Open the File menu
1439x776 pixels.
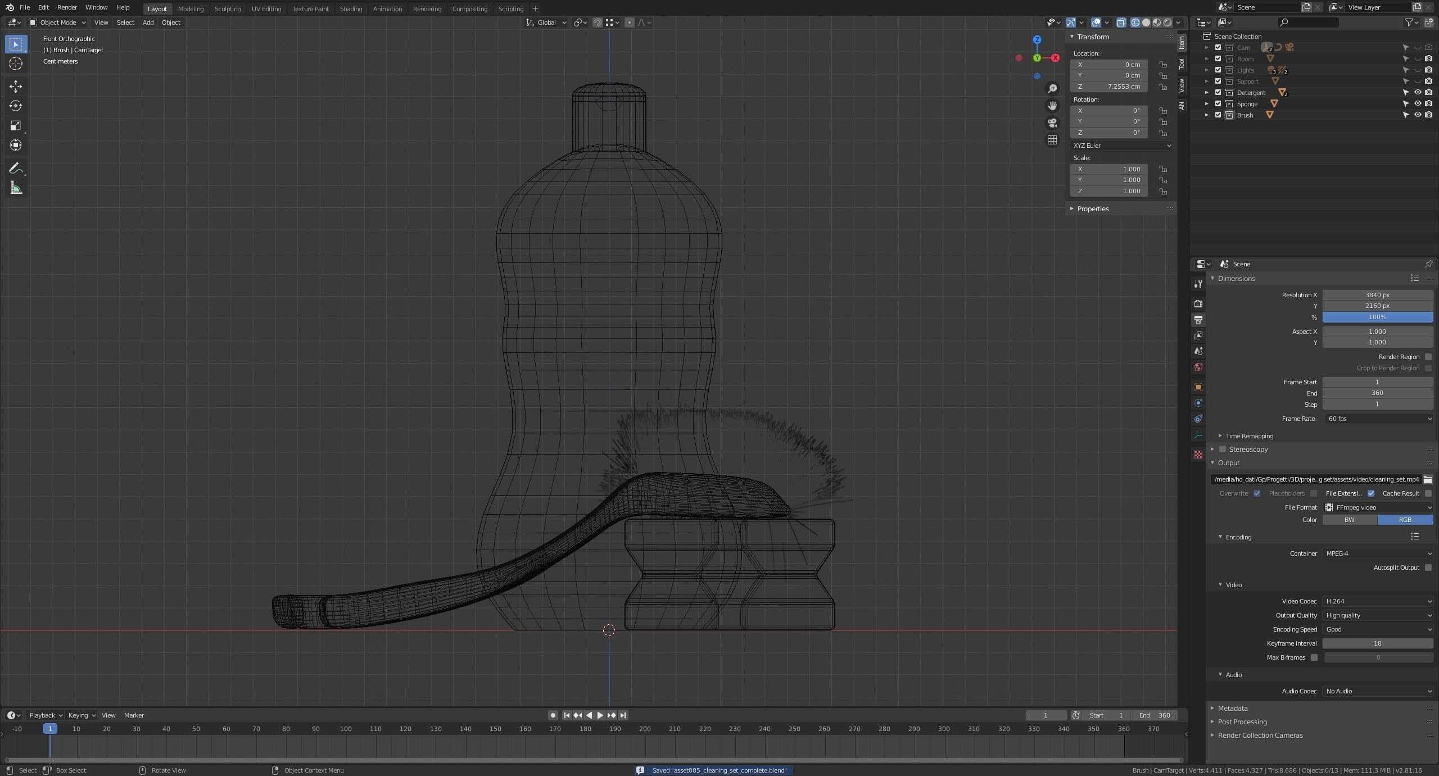[25, 7]
